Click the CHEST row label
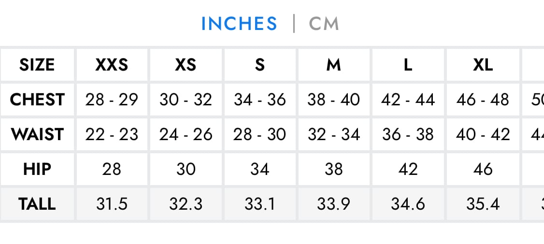The height and width of the screenshot is (244, 544). 37,100
